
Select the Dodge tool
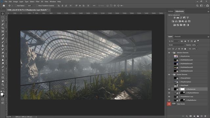tap(3, 63)
